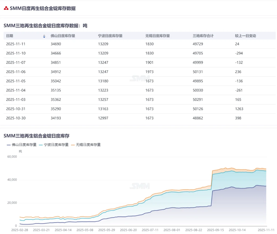This screenshot has height=234, width=277.
Task: Click total inventory value 49895
Action: click(x=198, y=81)
